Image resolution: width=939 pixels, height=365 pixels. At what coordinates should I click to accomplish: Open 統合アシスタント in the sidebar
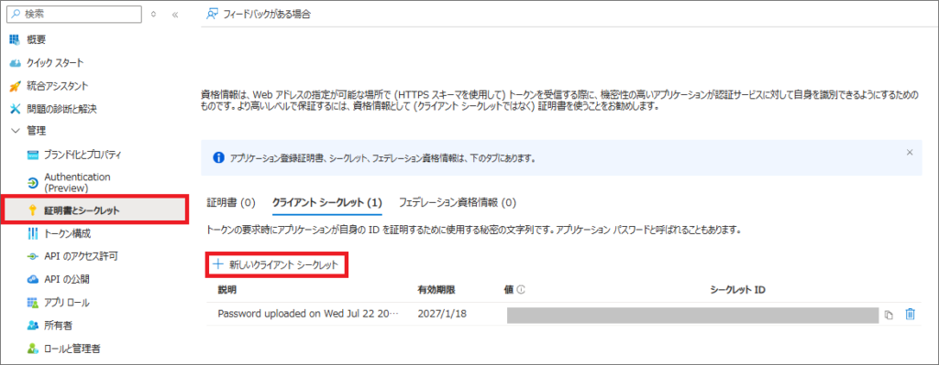point(58,85)
